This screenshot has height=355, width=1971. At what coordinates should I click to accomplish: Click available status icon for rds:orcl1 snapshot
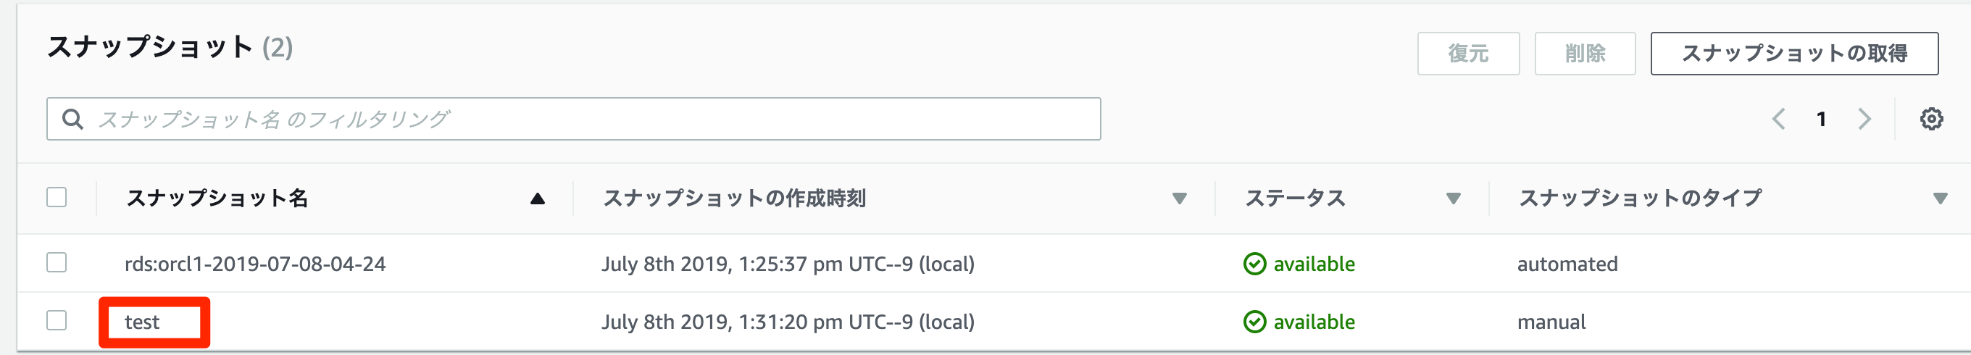point(1254,264)
